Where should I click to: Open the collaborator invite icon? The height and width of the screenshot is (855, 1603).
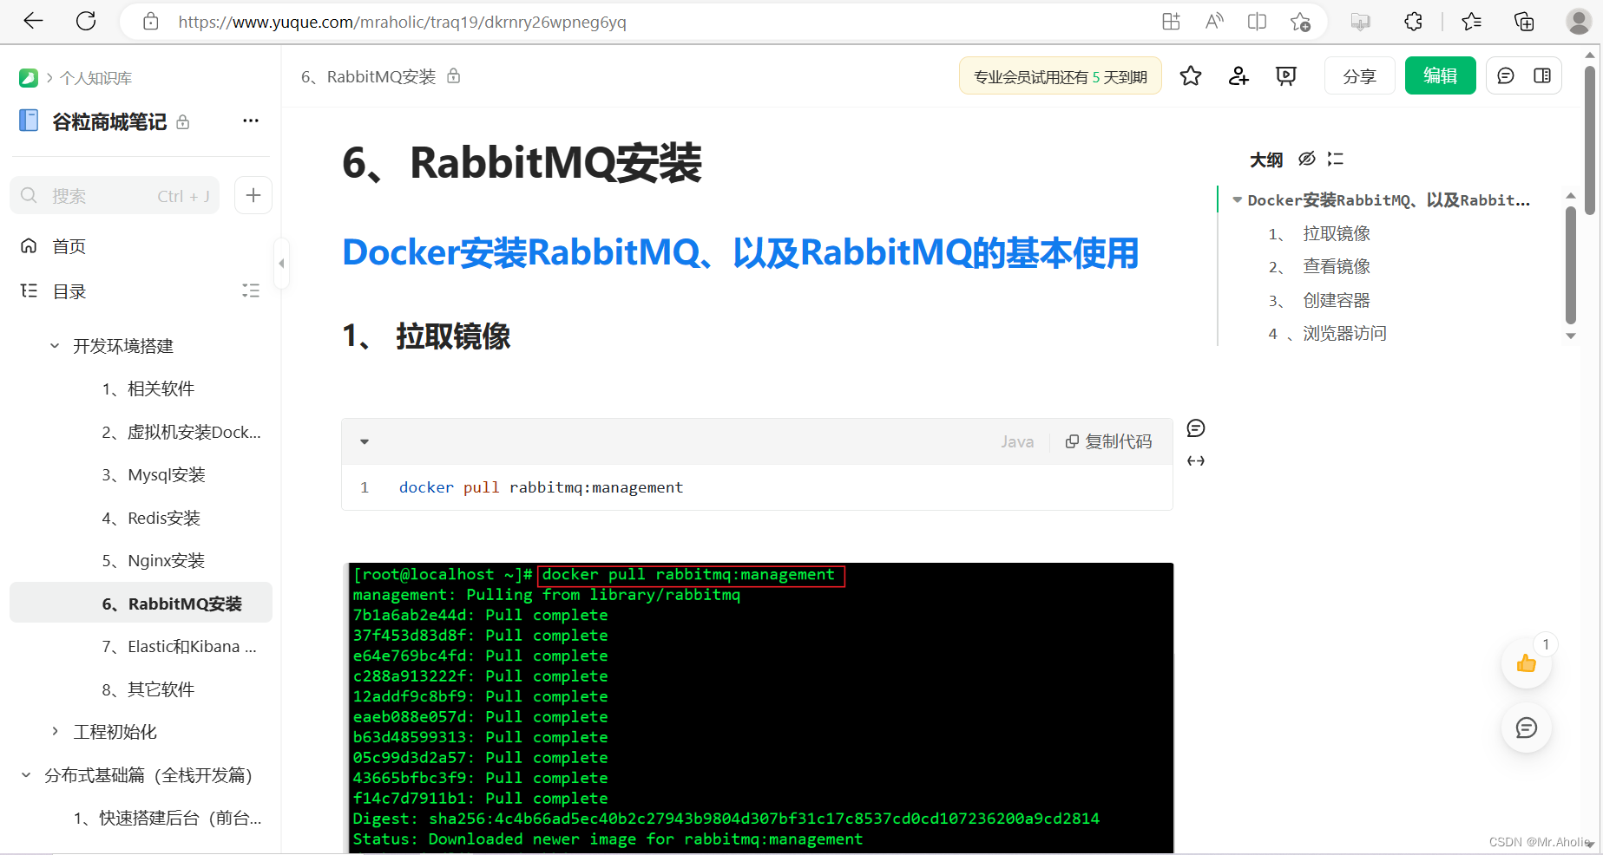click(x=1238, y=75)
